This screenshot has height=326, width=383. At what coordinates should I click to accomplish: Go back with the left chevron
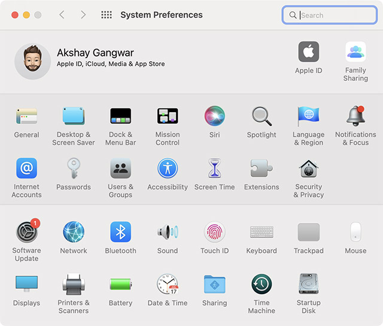62,14
